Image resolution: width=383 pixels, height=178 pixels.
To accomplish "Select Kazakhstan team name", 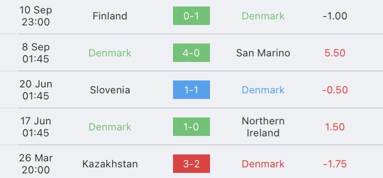I will (x=110, y=164).
